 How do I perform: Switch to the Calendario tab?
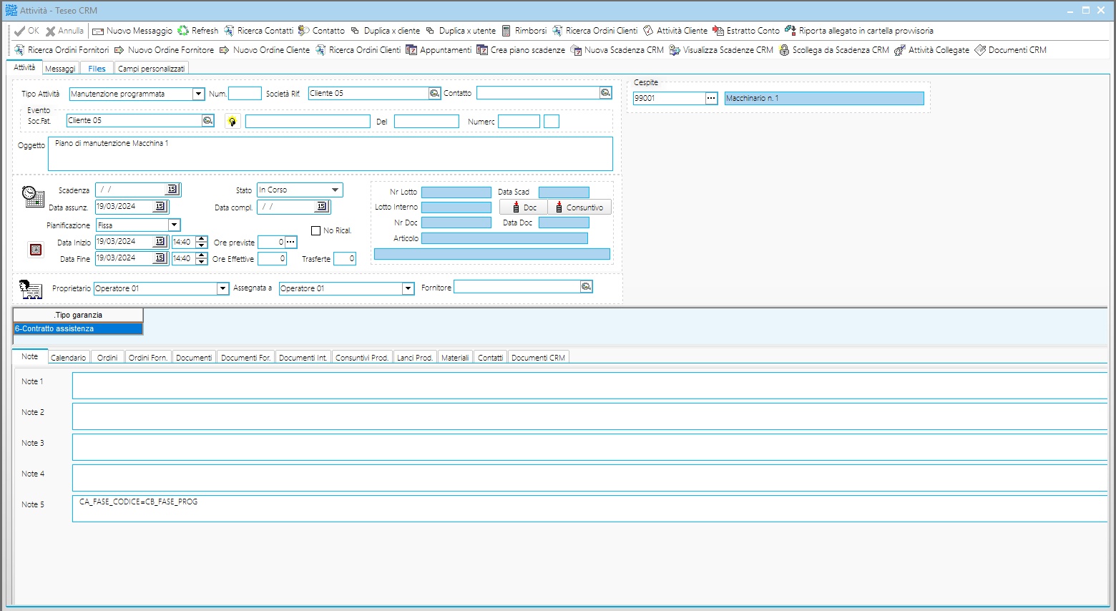[x=69, y=358]
